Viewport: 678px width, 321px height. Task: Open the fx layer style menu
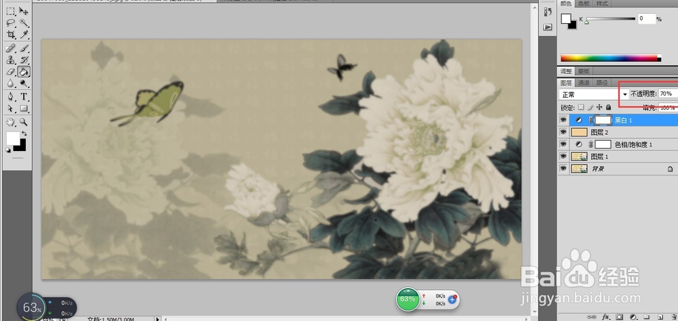pos(606,317)
